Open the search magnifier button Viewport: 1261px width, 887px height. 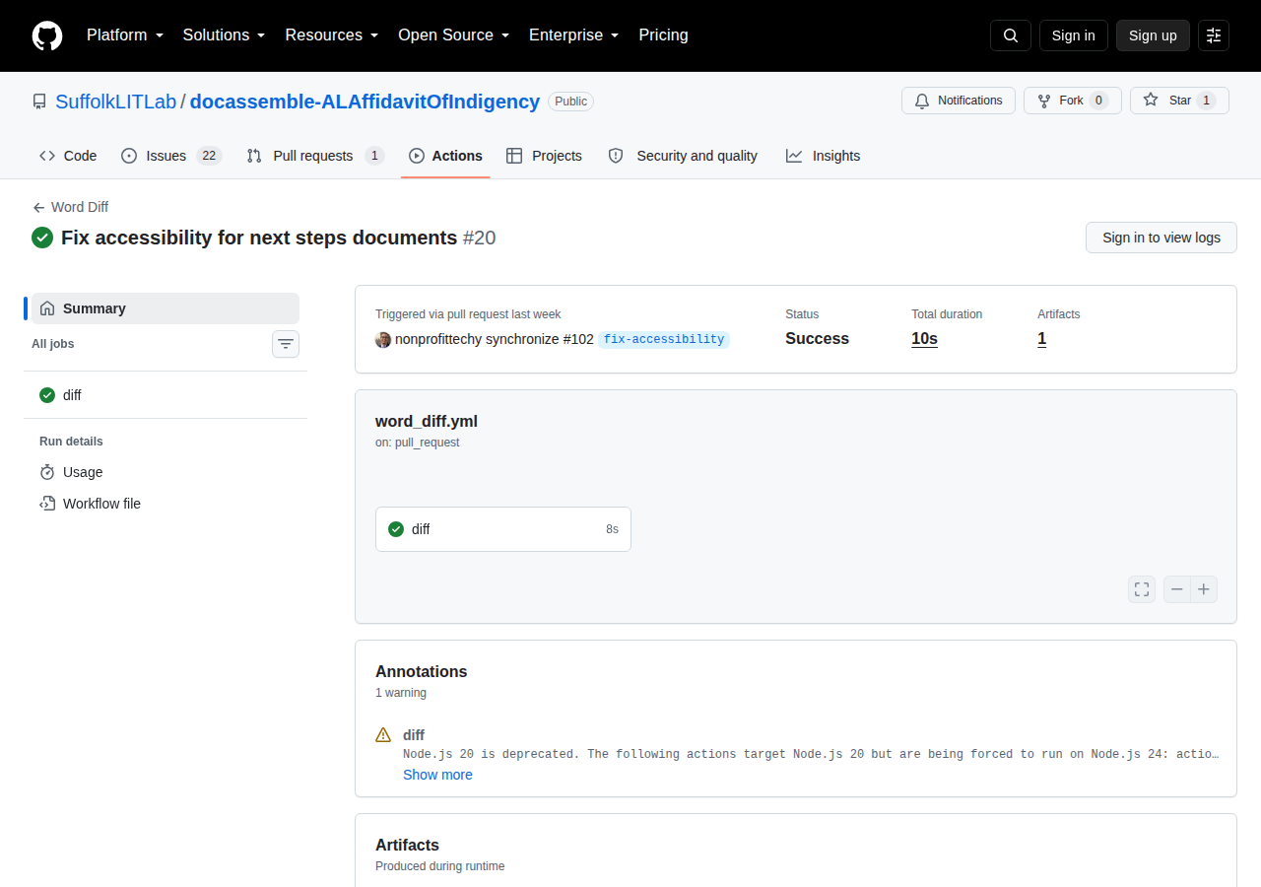coord(1011,35)
